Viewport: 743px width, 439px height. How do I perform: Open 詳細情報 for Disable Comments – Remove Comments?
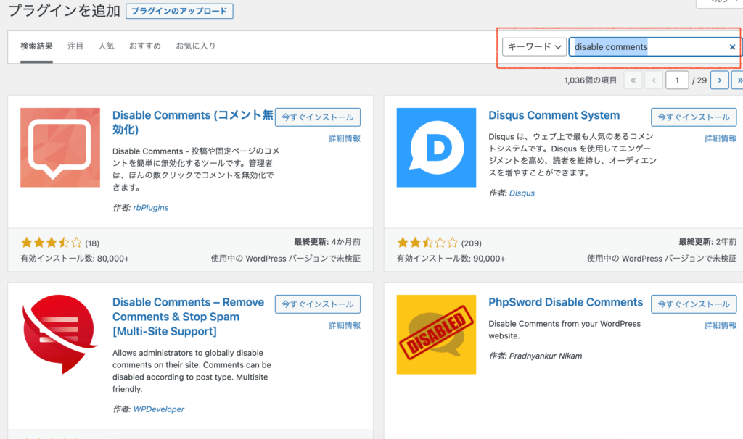click(x=345, y=325)
